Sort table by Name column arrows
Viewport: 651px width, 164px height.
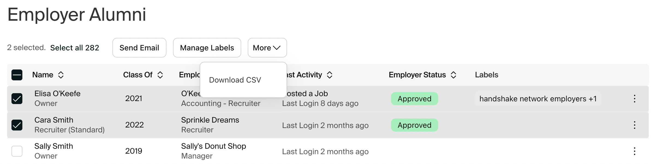coord(61,75)
